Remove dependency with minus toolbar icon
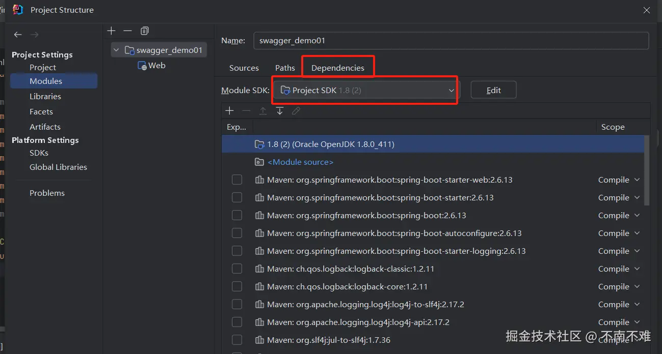 246,111
